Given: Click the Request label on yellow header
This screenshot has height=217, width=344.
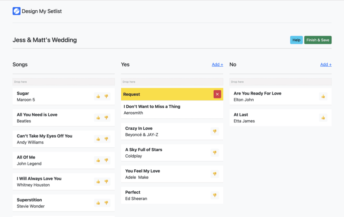Looking at the screenshot, I should [x=132, y=94].
